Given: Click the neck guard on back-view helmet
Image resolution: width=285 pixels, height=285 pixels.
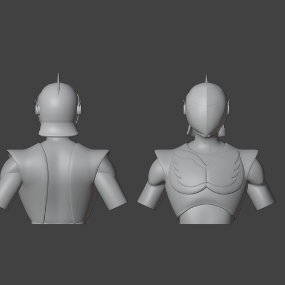Looking at the screenshot, I should (59, 130).
